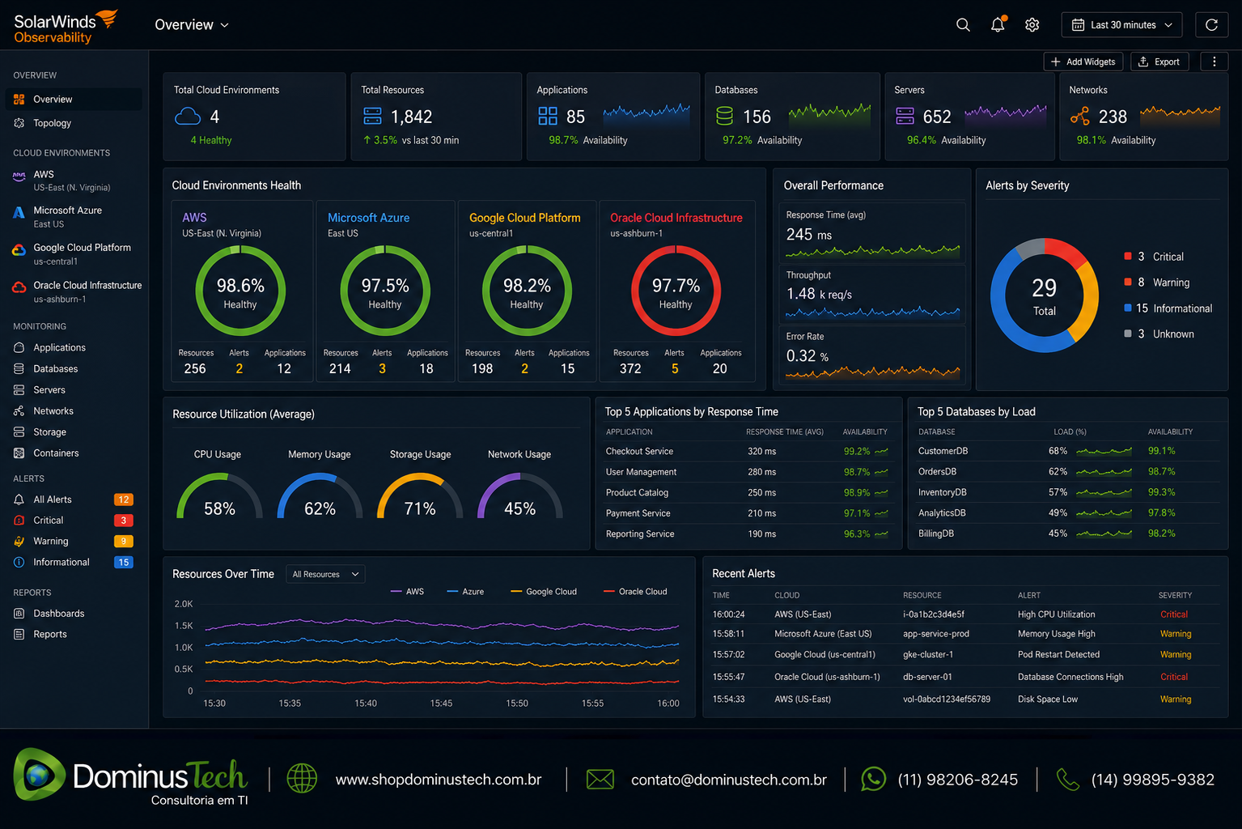Viewport: 1242px width, 829px height.
Task: Toggle Google Cloud series in chart legend
Action: pyautogui.click(x=544, y=592)
